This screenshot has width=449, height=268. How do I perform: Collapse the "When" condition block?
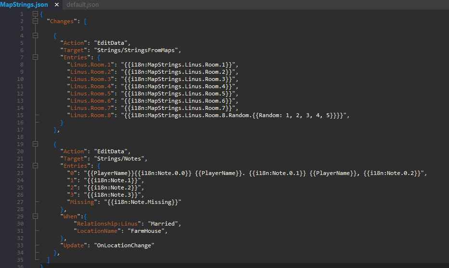[x=35, y=216]
